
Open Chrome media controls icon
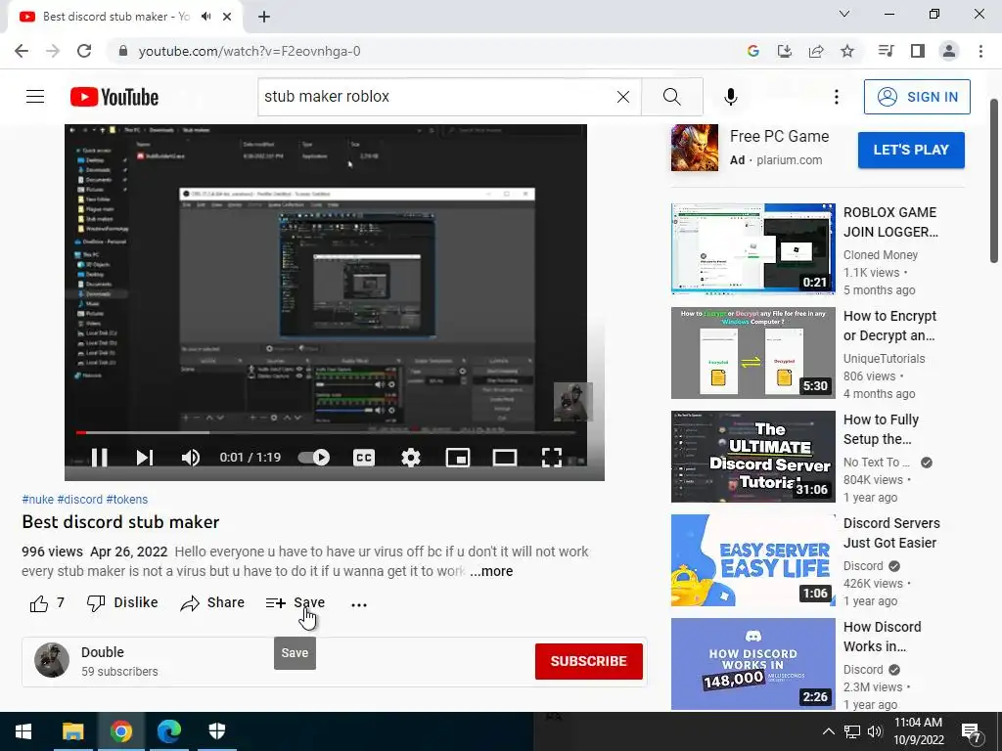point(886,51)
